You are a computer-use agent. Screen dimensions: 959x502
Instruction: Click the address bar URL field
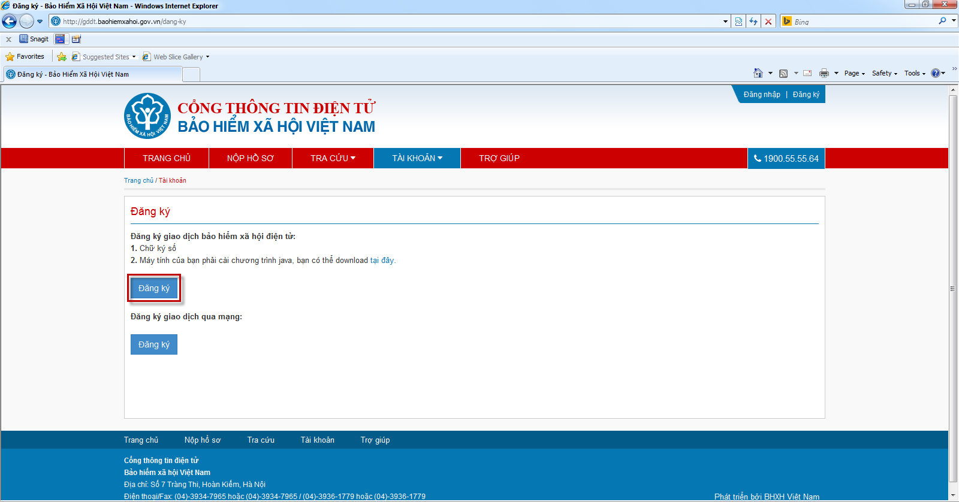click(384, 22)
